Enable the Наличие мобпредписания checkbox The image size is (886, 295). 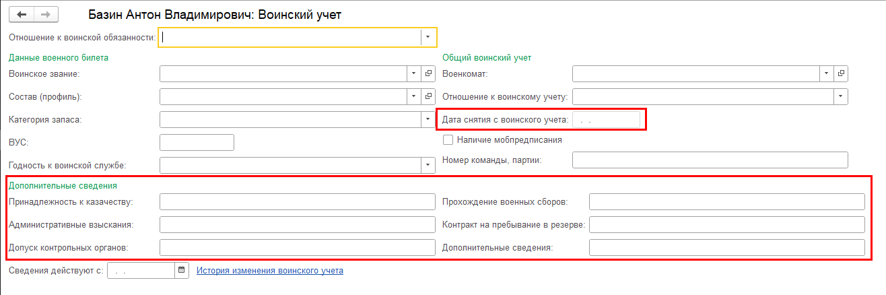[x=448, y=140]
